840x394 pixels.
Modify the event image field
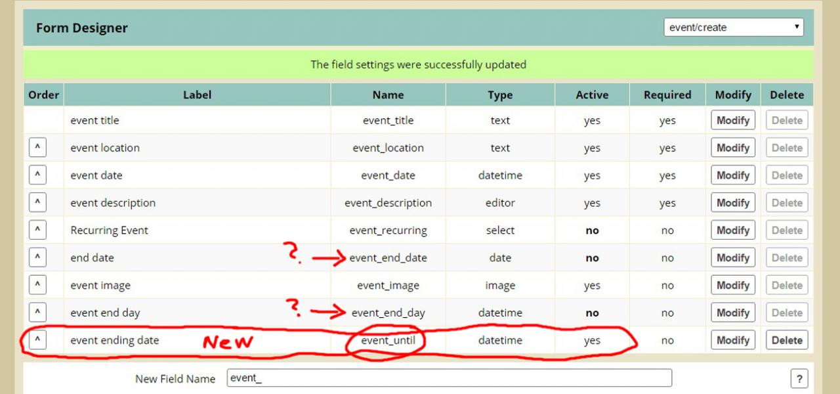(733, 286)
